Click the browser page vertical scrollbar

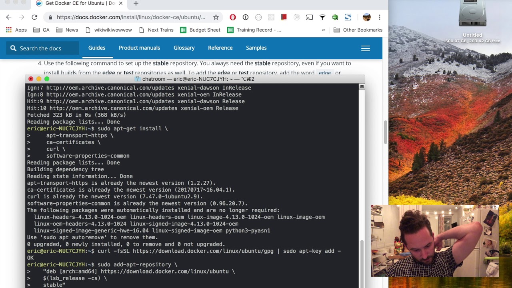pos(386,132)
